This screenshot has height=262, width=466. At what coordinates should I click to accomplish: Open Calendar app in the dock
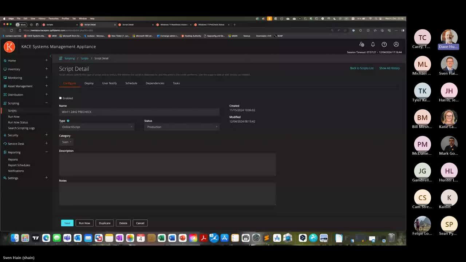141,238
